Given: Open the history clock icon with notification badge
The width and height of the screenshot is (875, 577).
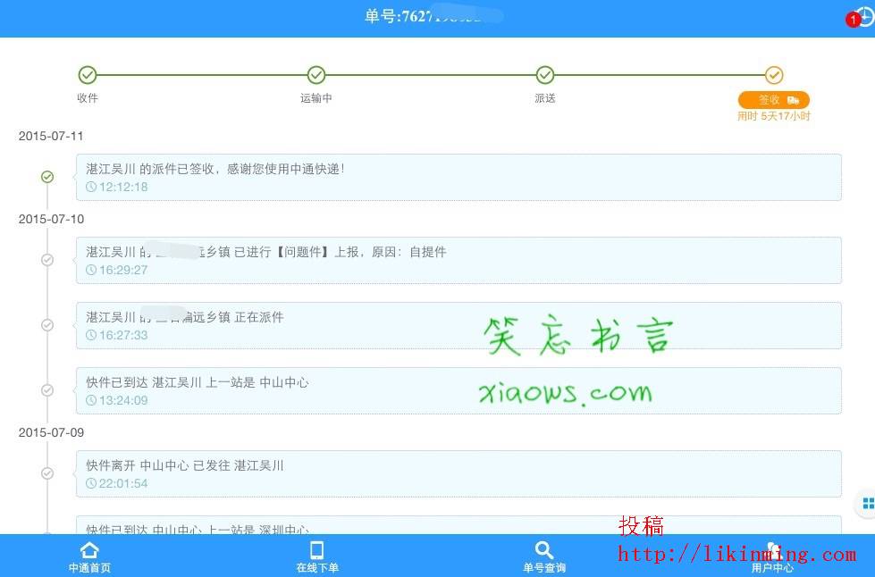Looking at the screenshot, I should (862, 18).
